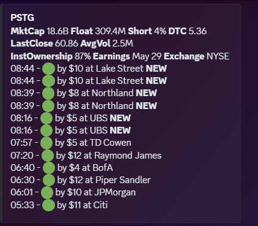Select the Earnings May 29 date
The height and width of the screenshot is (226, 258).
147,56
